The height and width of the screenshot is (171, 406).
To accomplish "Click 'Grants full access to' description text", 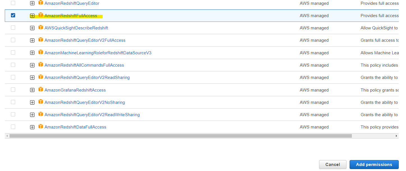I will (380, 40).
